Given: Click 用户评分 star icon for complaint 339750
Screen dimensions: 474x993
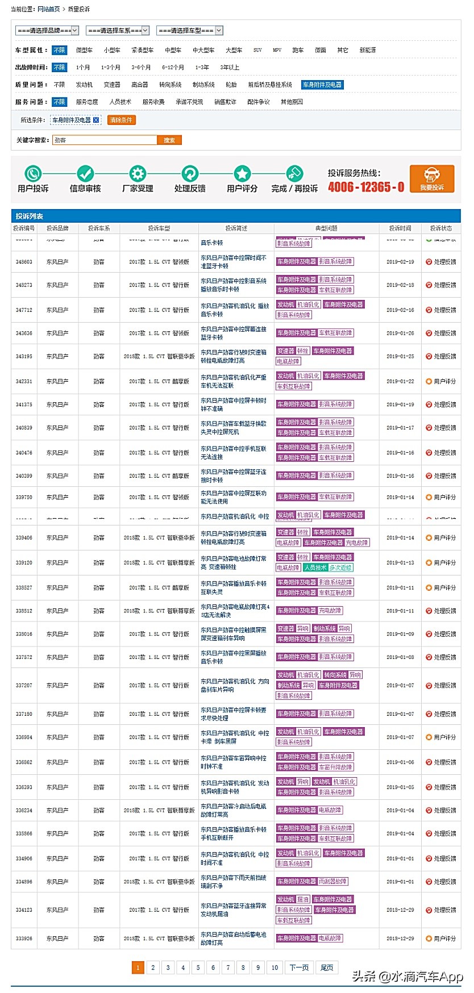Looking at the screenshot, I should point(429,497).
